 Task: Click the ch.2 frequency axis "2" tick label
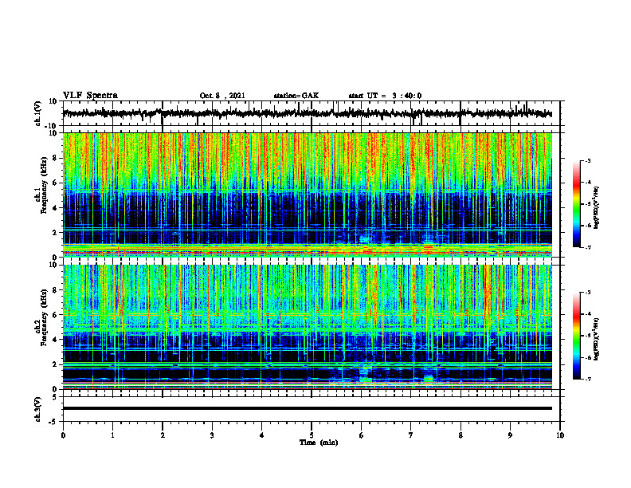pos(56,364)
